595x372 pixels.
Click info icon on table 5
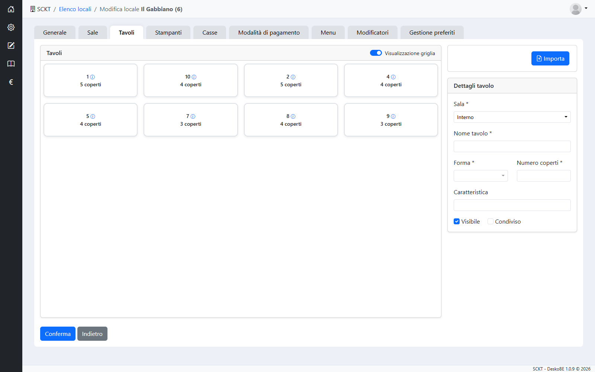tap(93, 116)
